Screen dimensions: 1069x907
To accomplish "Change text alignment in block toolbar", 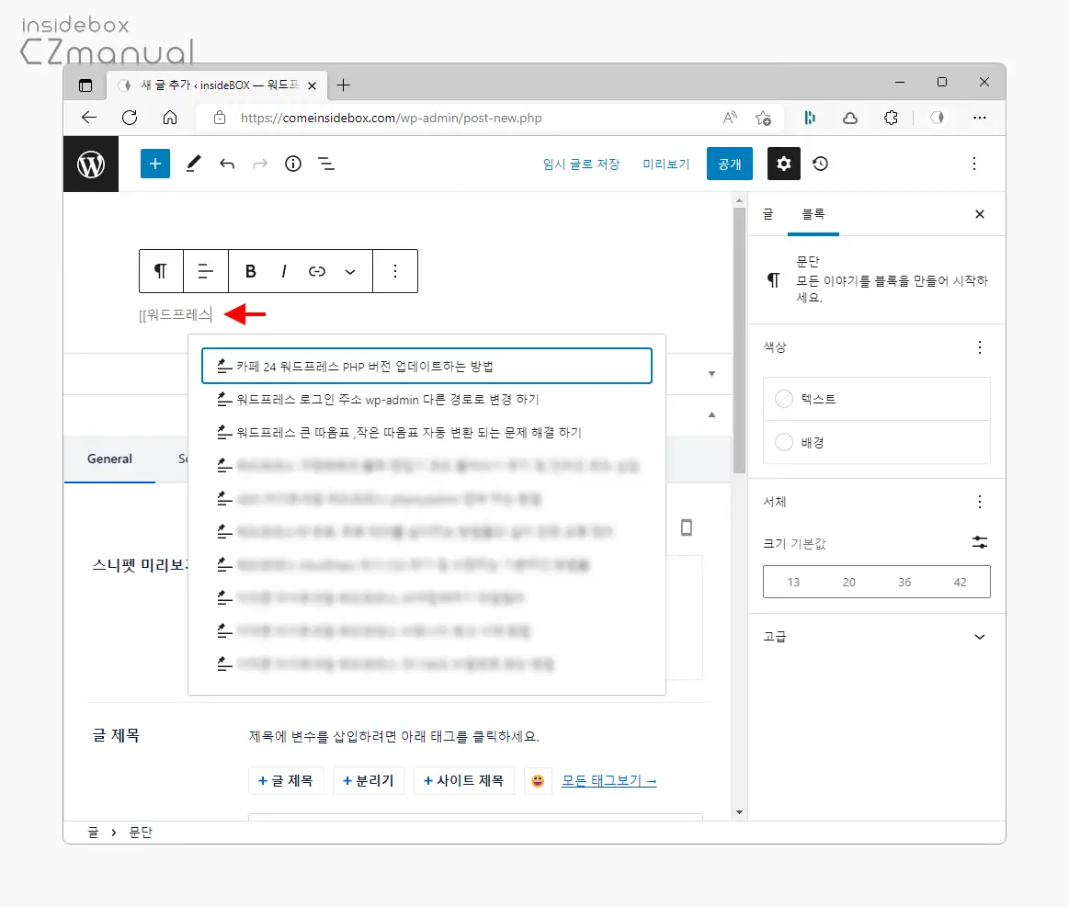I will (x=205, y=271).
